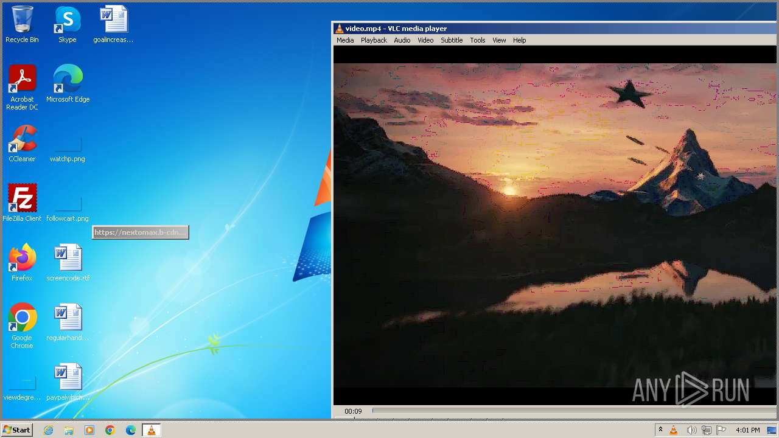779x438 pixels.
Task: Select the Google Chrome desktop shortcut
Action: click(x=22, y=326)
